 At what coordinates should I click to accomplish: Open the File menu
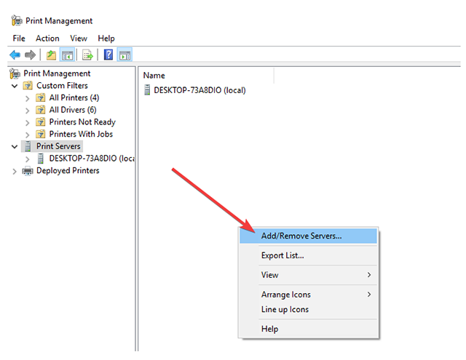coord(19,39)
